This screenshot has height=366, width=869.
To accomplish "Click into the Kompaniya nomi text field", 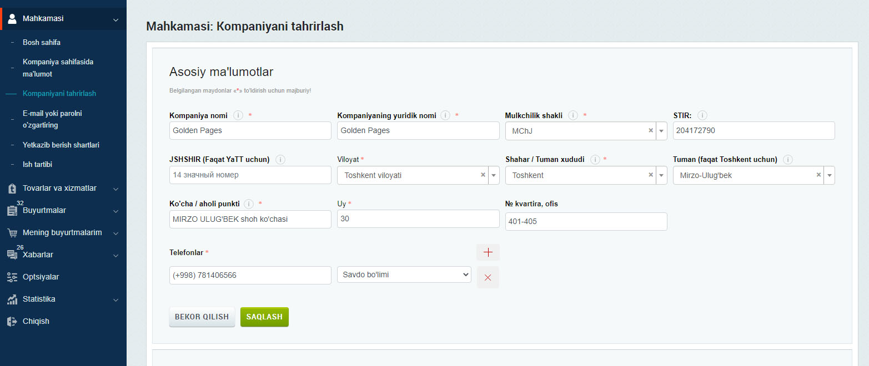I will (x=250, y=131).
